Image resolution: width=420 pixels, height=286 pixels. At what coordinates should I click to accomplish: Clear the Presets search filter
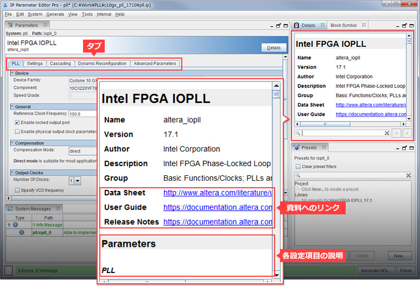(x=409, y=175)
